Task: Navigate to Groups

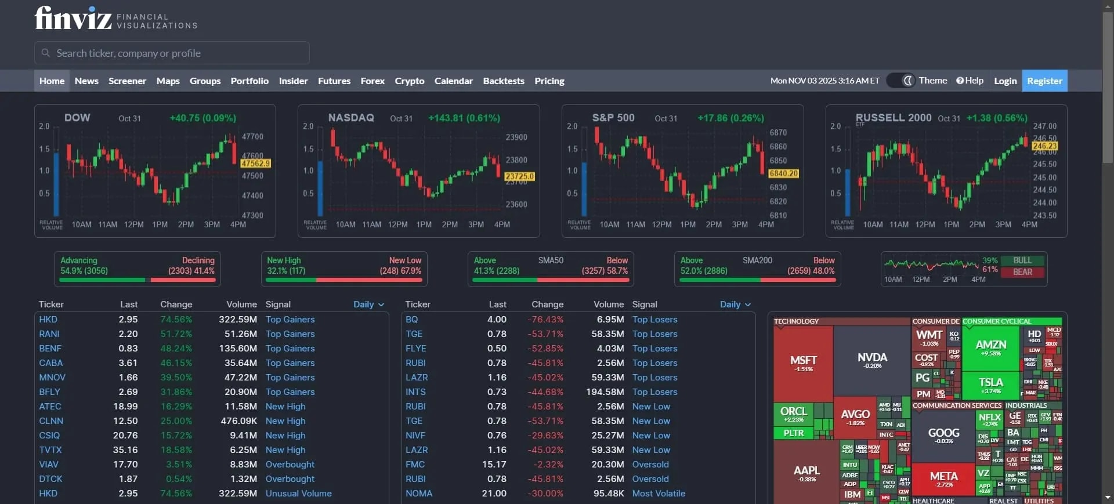Action: tap(205, 81)
